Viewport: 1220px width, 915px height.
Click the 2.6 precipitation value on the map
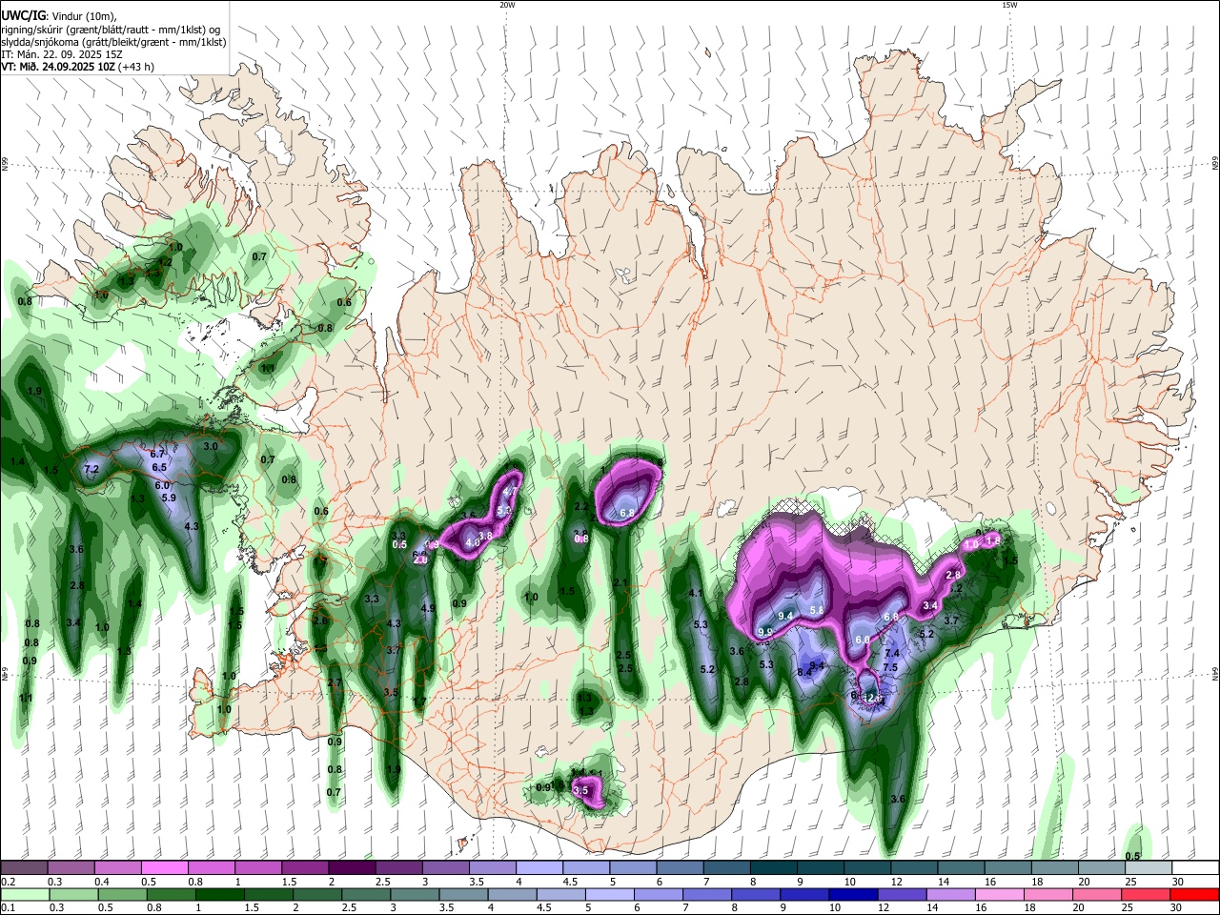point(320,620)
